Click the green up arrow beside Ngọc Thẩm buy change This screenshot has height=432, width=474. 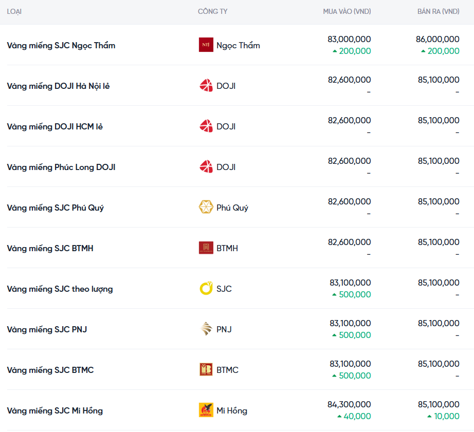[x=335, y=51]
